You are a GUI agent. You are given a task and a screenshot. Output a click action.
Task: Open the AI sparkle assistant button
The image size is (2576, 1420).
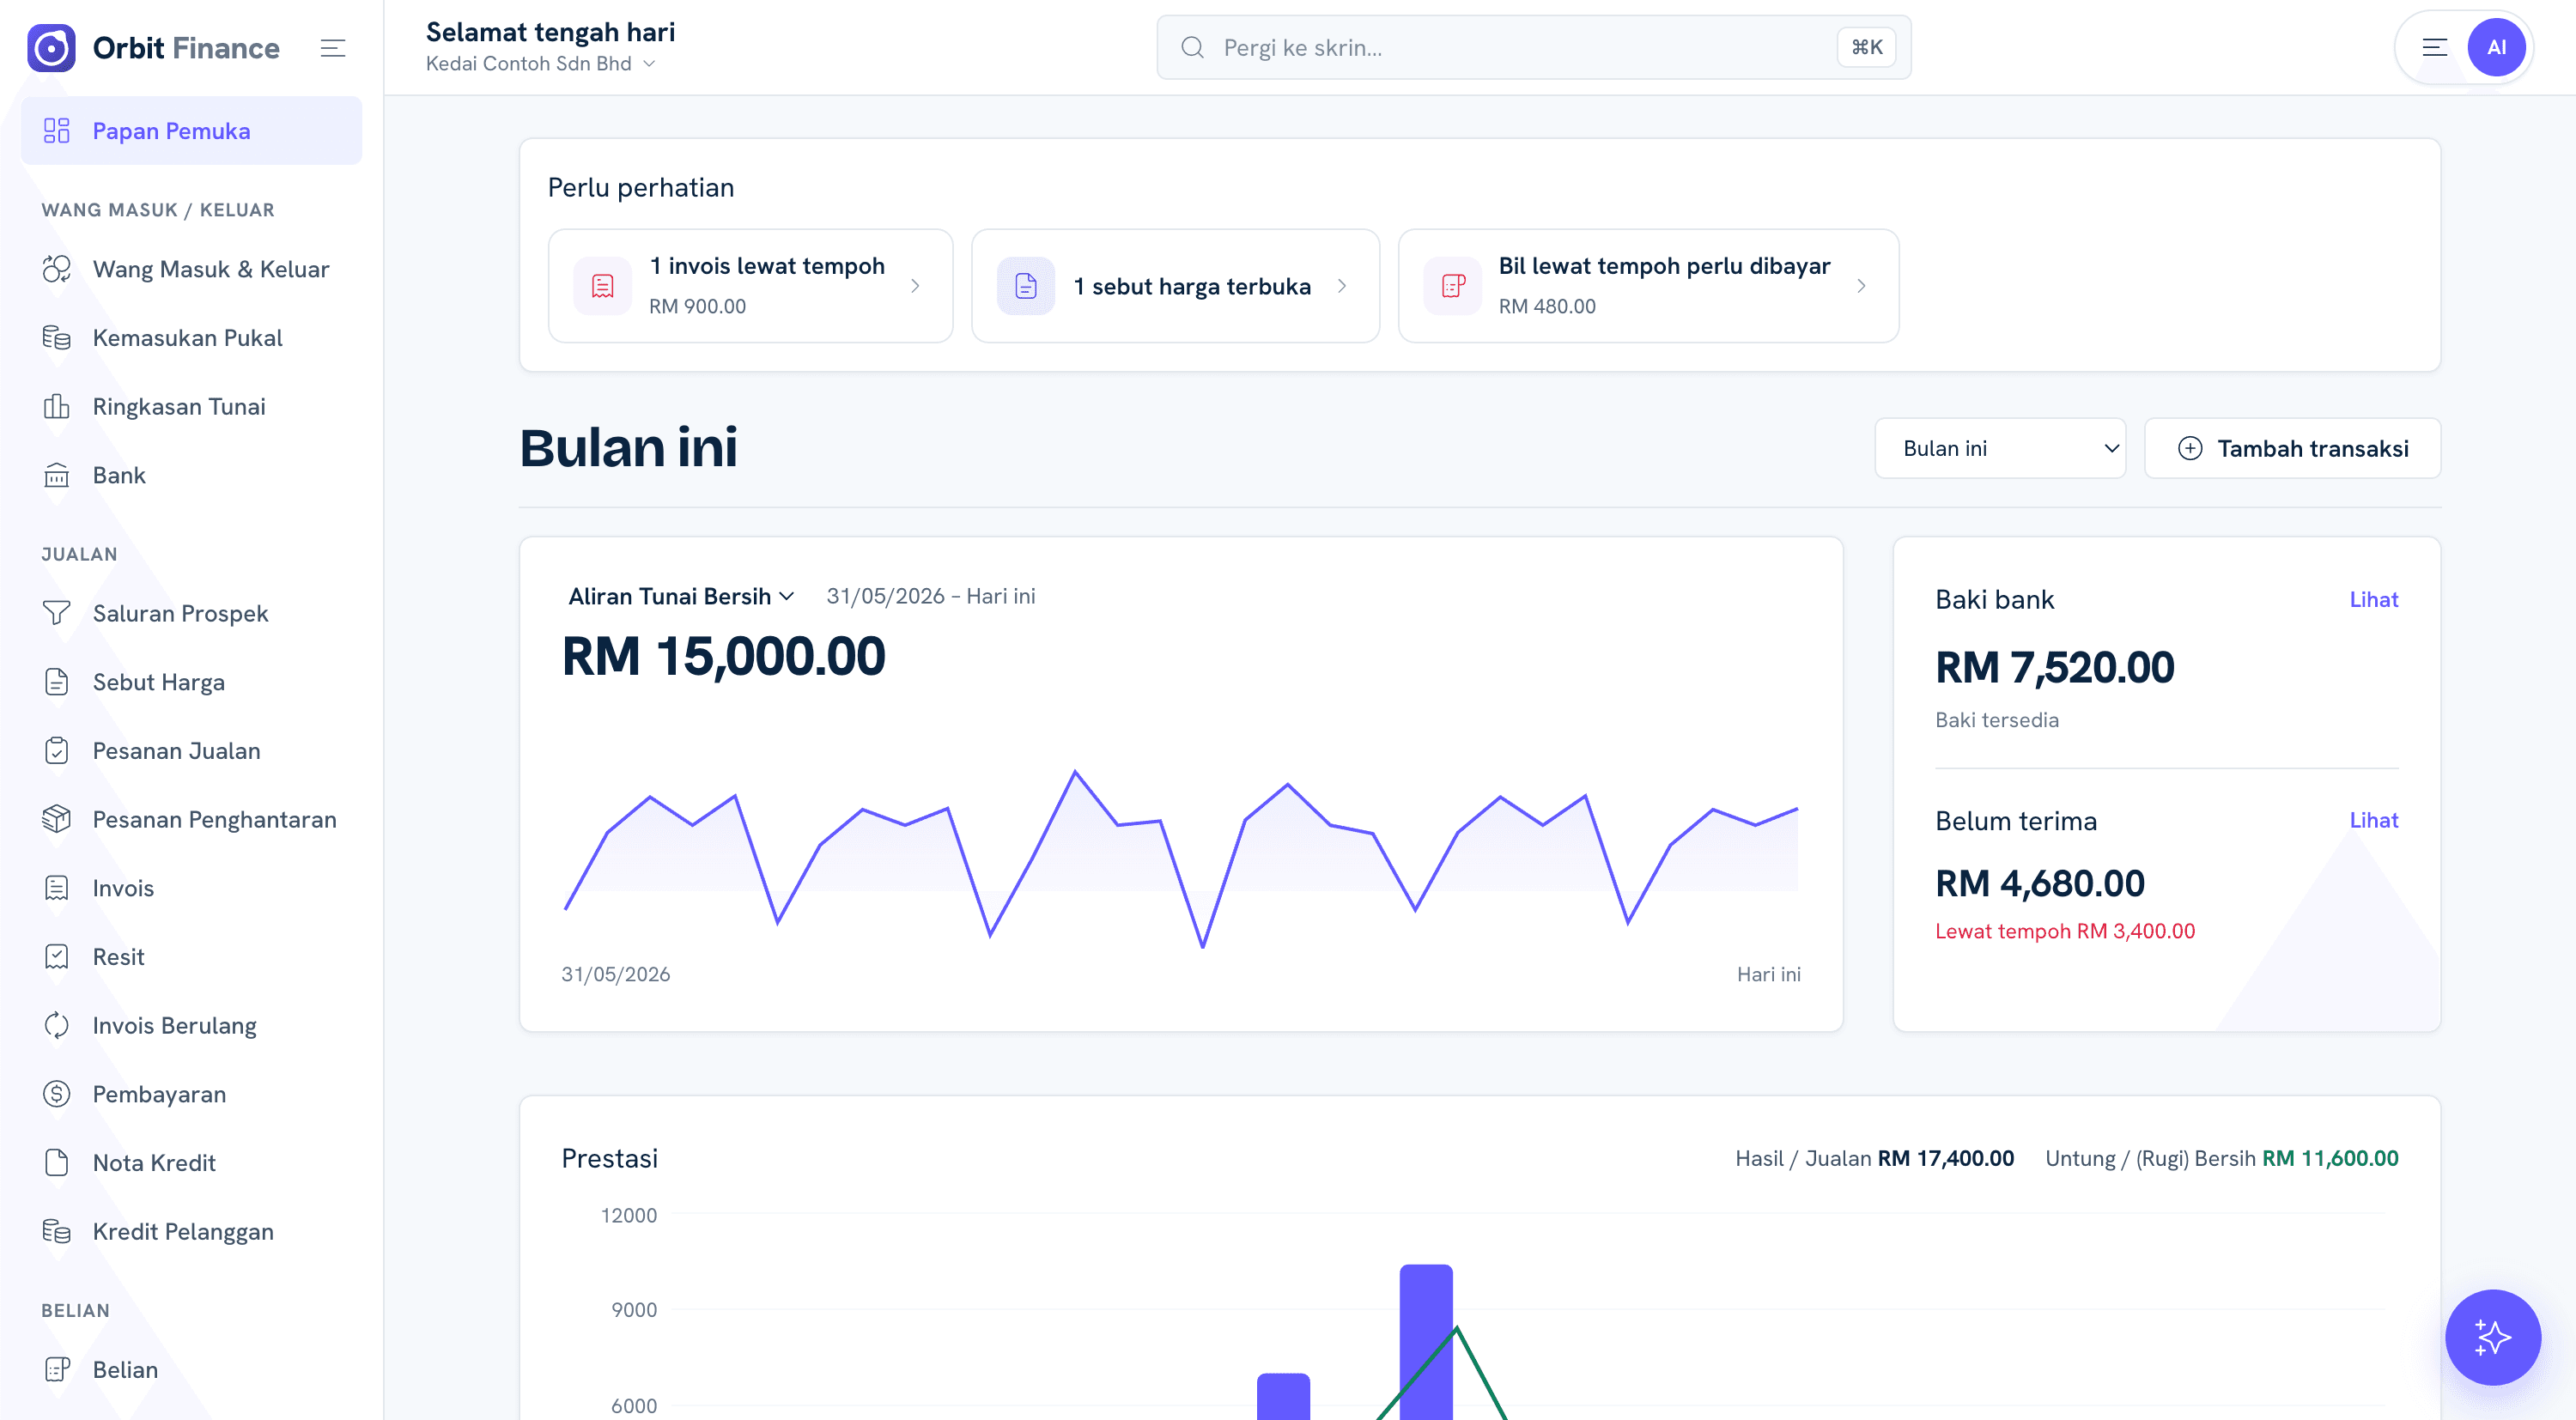2492,1338
